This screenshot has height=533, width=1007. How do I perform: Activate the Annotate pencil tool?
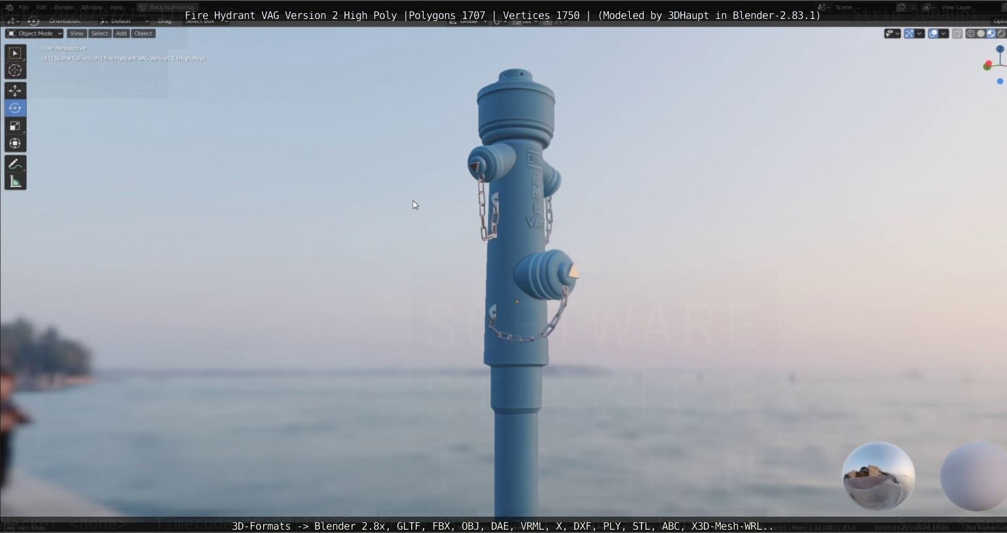click(x=15, y=163)
